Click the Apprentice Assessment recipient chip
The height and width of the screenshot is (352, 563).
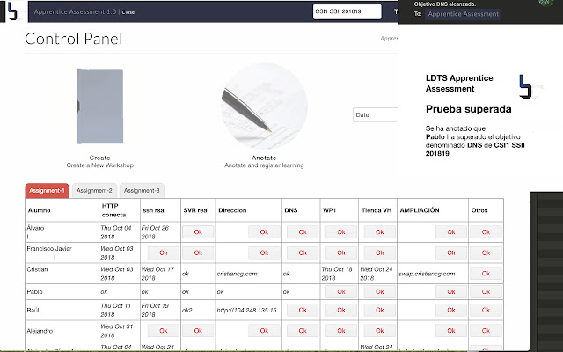coord(464,14)
